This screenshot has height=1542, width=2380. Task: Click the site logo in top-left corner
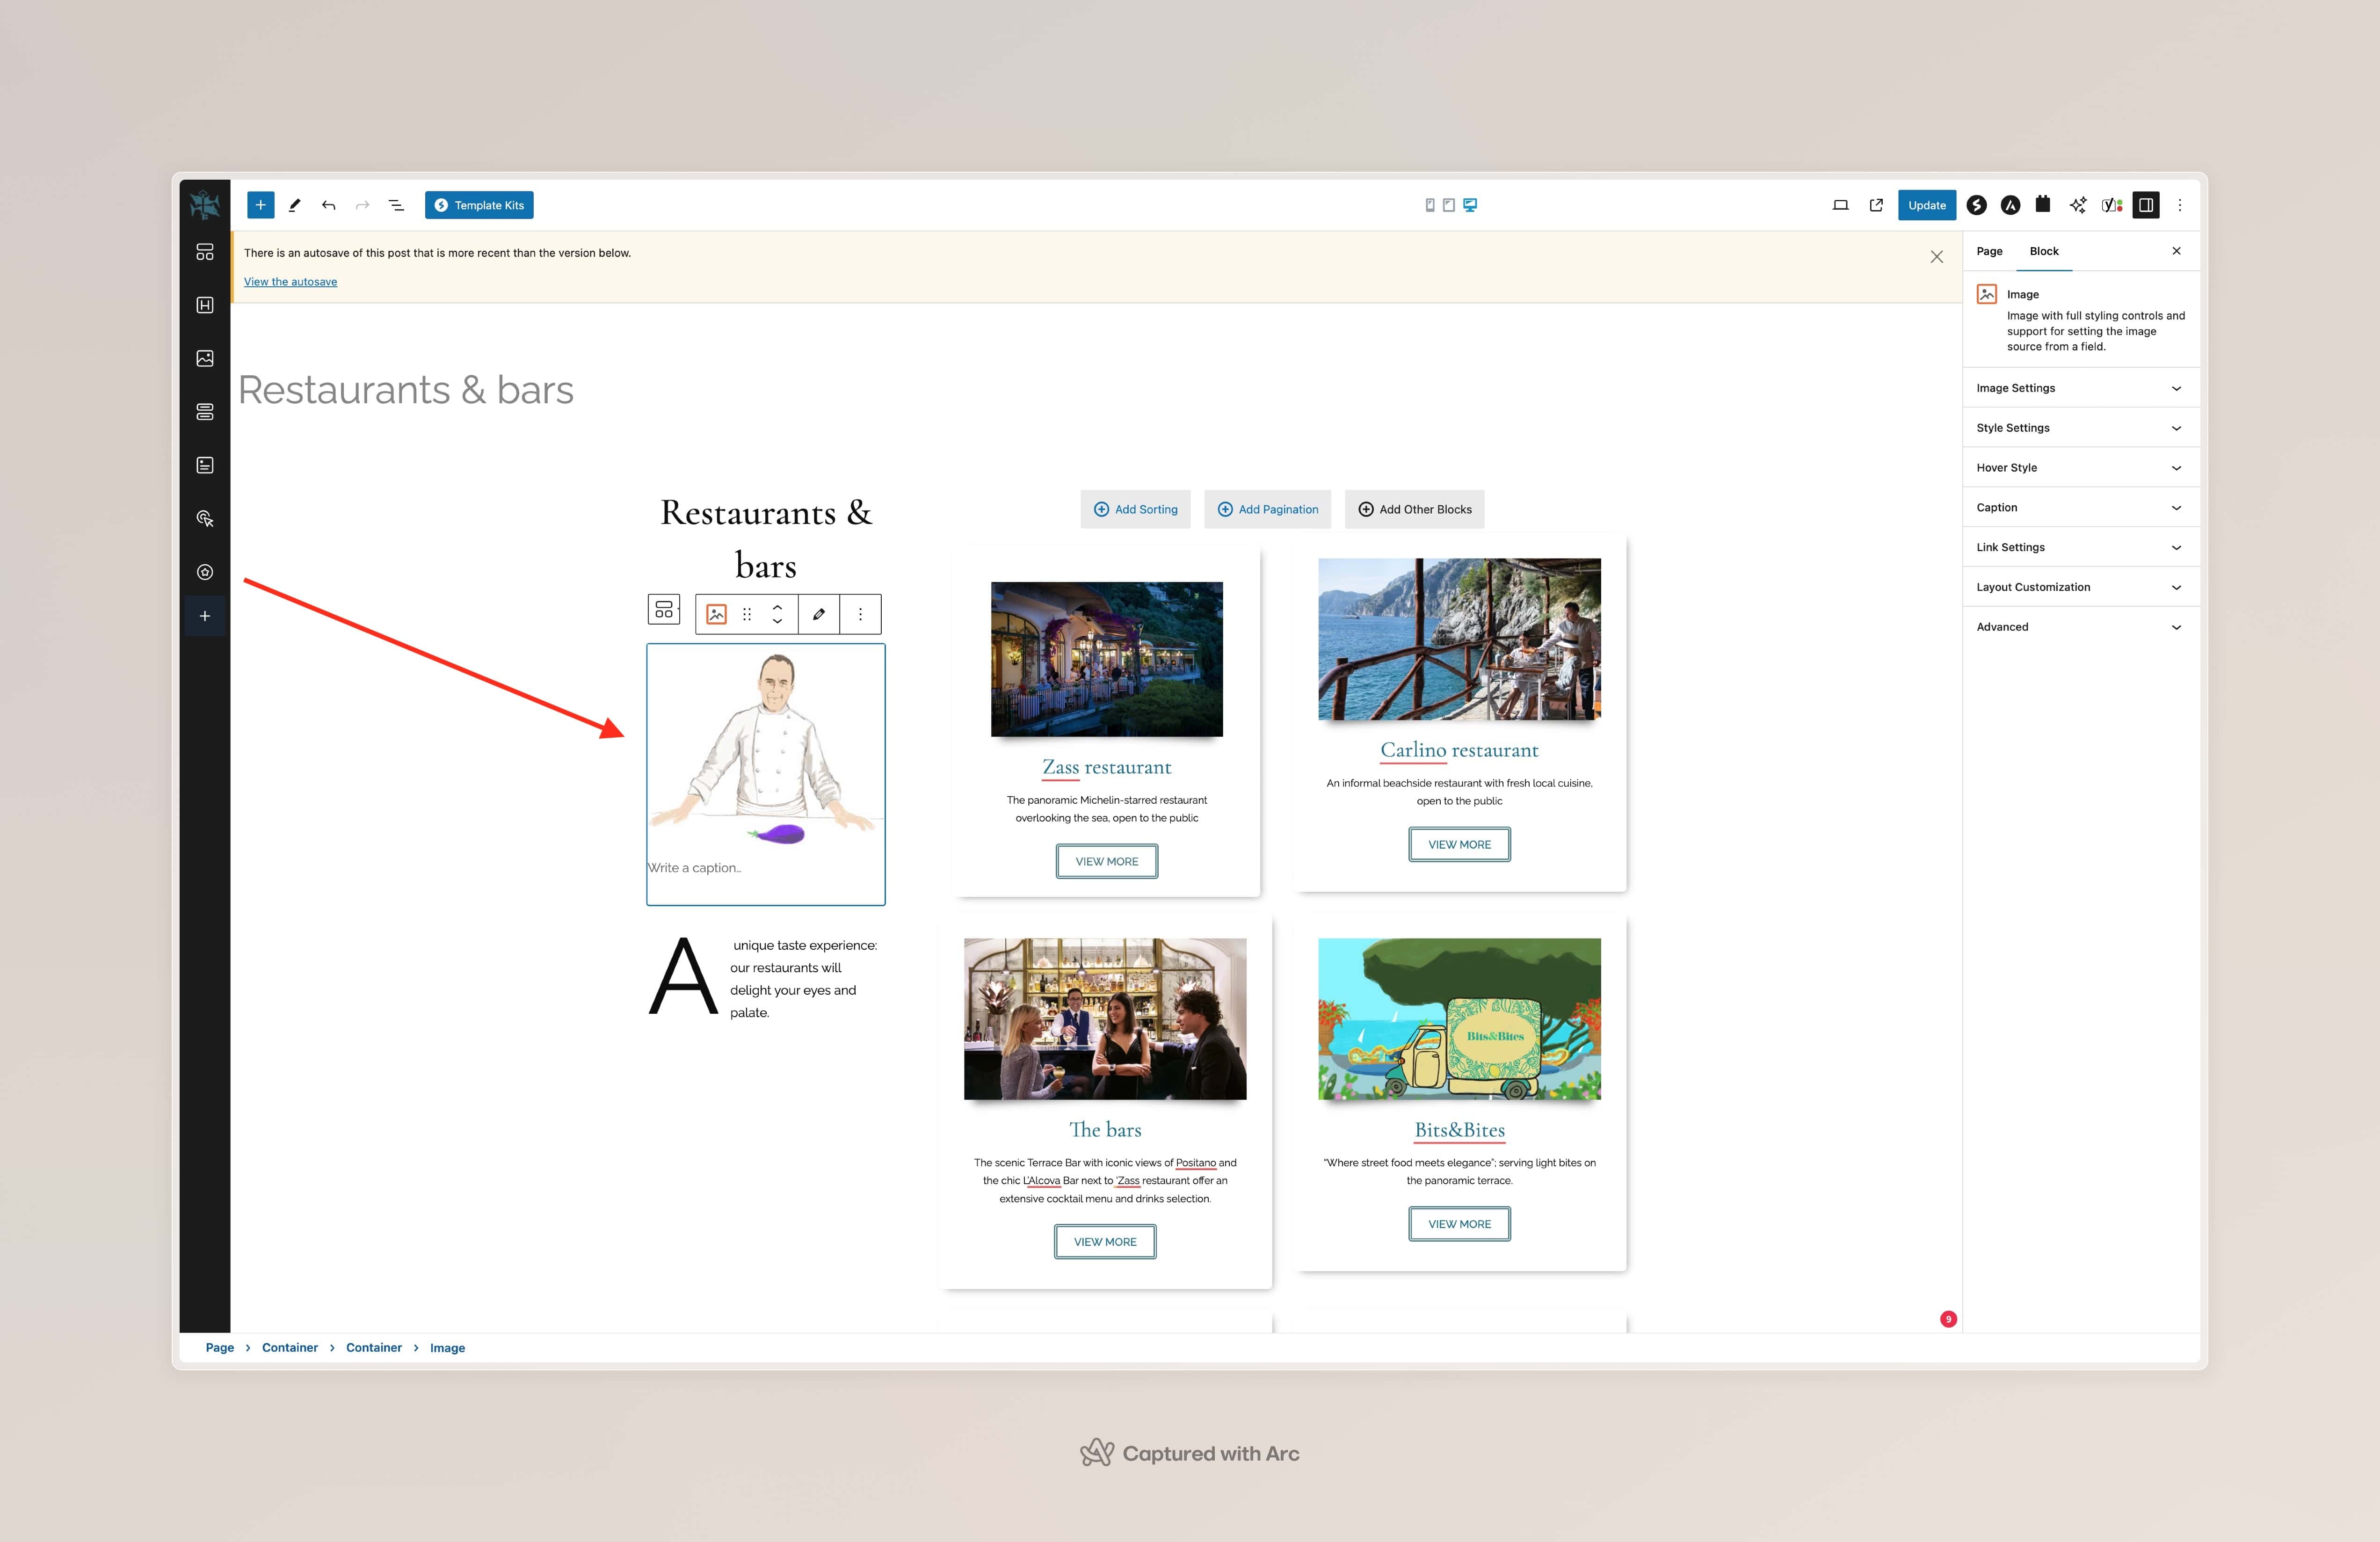coord(205,205)
